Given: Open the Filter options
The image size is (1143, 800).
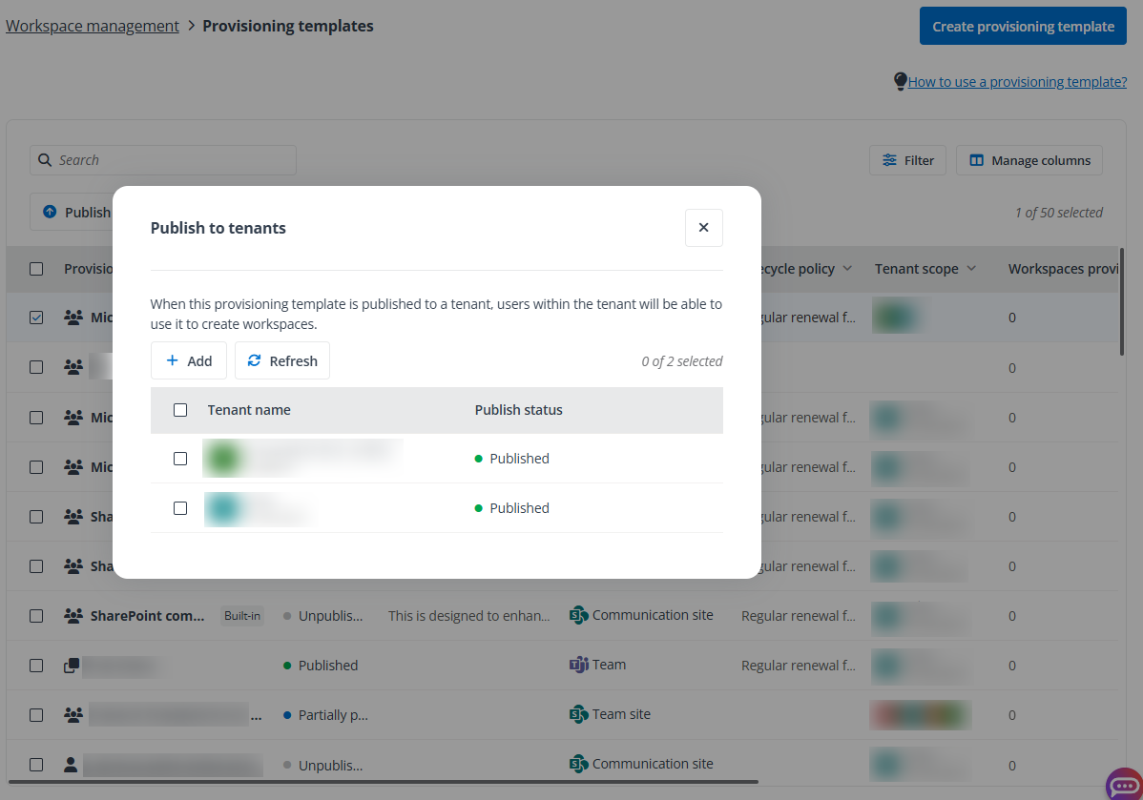Looking at the screenshot, I should tap(907, 160).
